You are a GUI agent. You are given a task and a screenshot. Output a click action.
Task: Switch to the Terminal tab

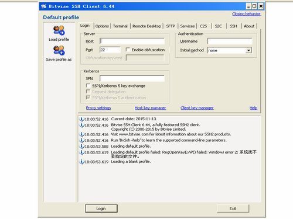coord(120,26)
